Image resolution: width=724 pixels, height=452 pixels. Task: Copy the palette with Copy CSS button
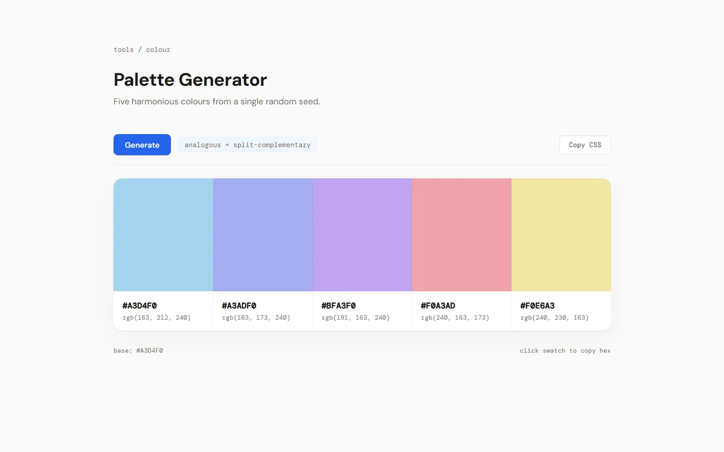point(585,145)
